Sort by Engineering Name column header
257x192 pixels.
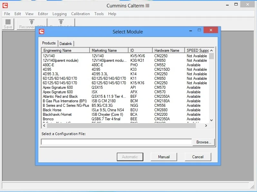click(65, 50)
